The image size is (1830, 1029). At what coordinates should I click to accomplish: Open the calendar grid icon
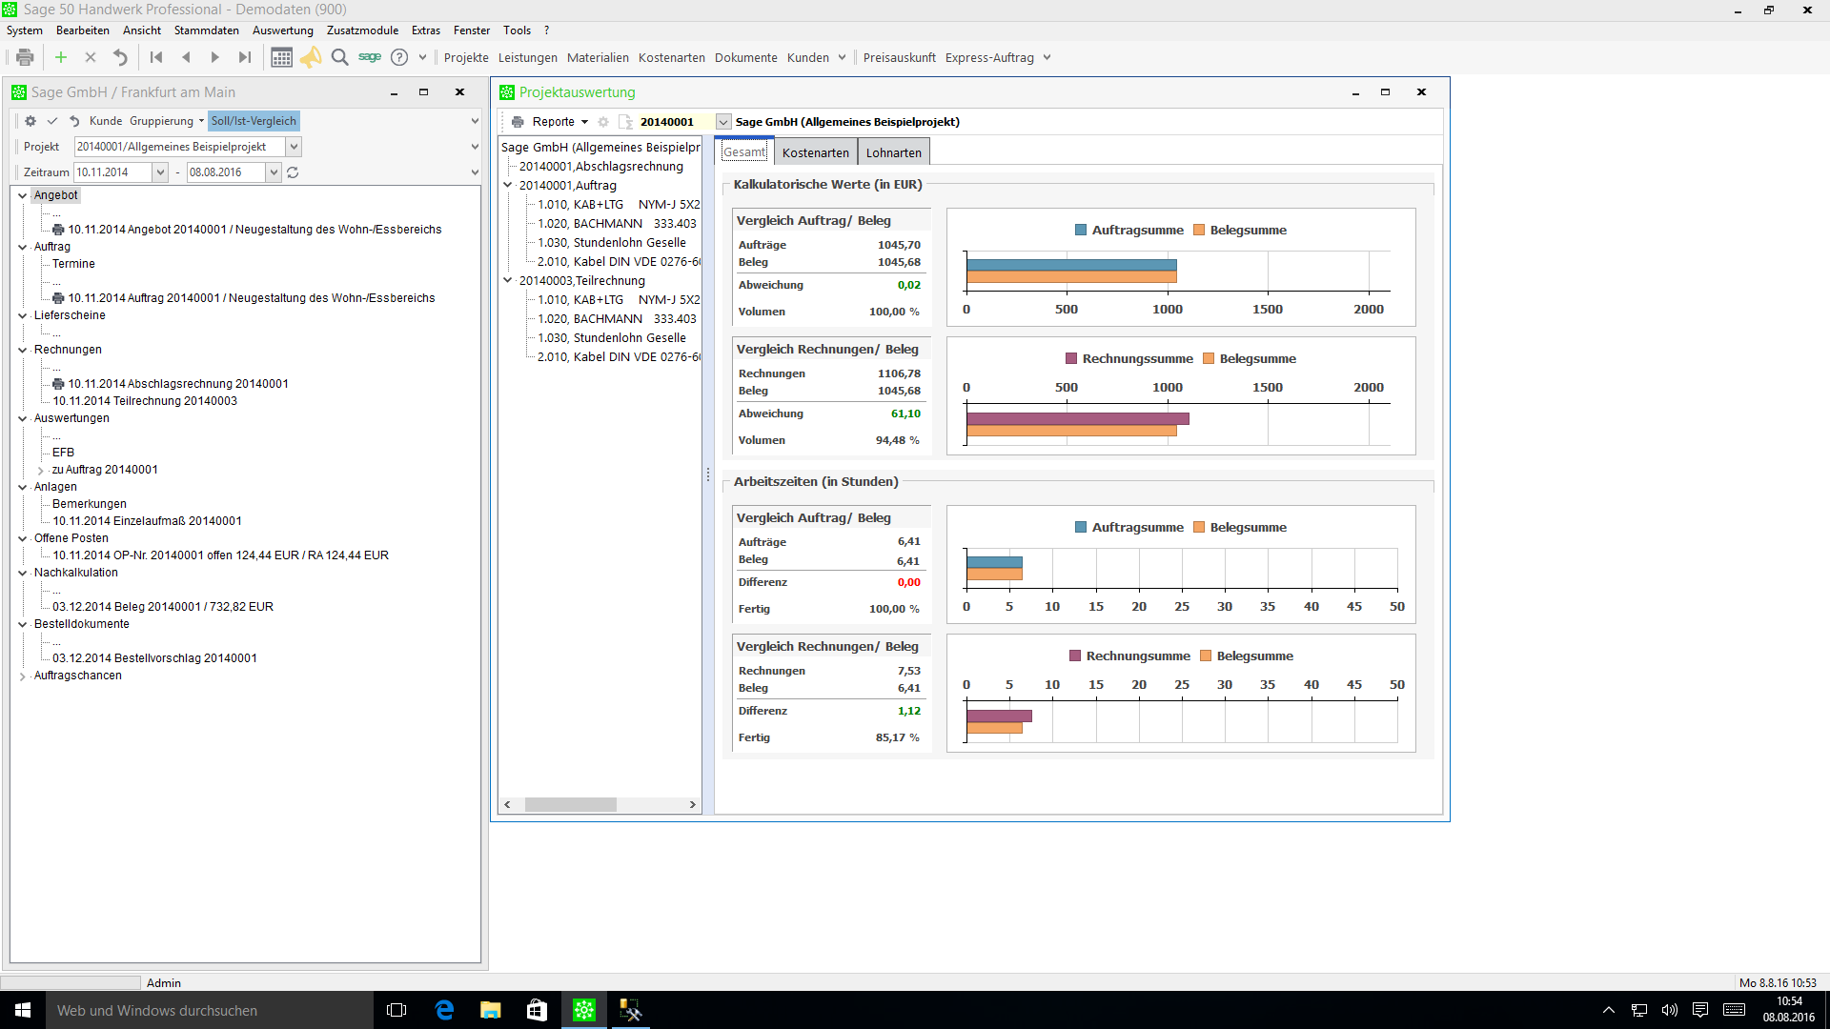pos(281,57)
